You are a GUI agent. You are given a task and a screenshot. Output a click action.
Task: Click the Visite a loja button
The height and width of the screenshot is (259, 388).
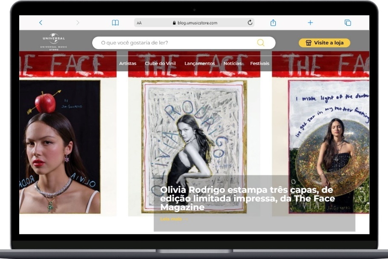point(324,43)
